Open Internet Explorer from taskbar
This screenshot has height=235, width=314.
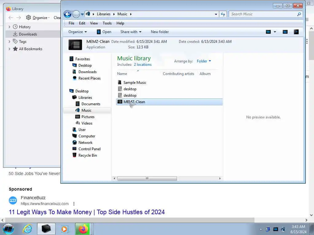(27, 229)
